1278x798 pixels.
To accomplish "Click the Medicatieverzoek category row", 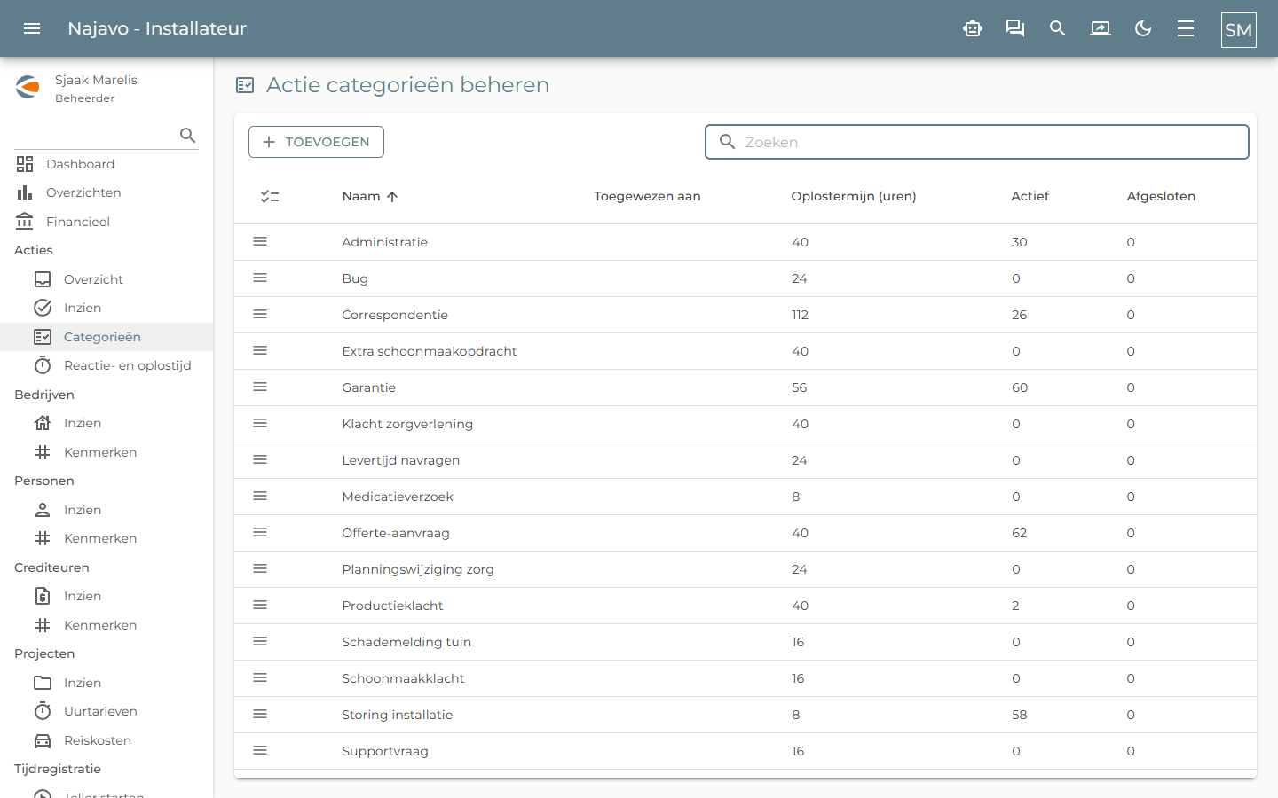I will pos(745,497).
